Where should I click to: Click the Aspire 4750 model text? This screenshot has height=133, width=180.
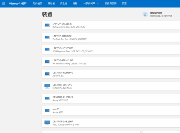point(58,112)
